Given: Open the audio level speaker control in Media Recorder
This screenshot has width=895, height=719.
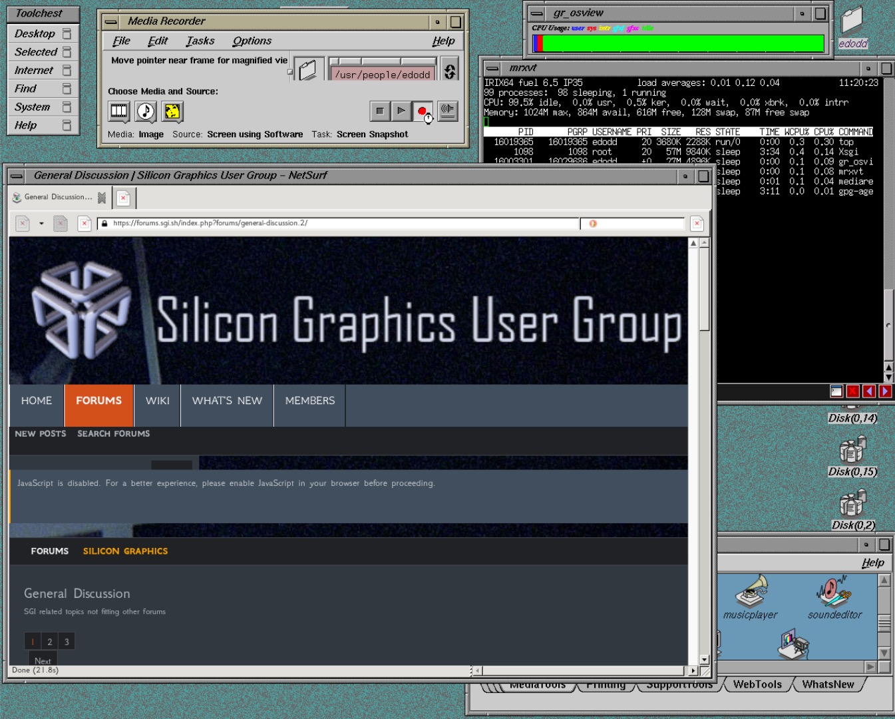Looking at the screenshot, I should pyautogui.click(x=447, y=111).
